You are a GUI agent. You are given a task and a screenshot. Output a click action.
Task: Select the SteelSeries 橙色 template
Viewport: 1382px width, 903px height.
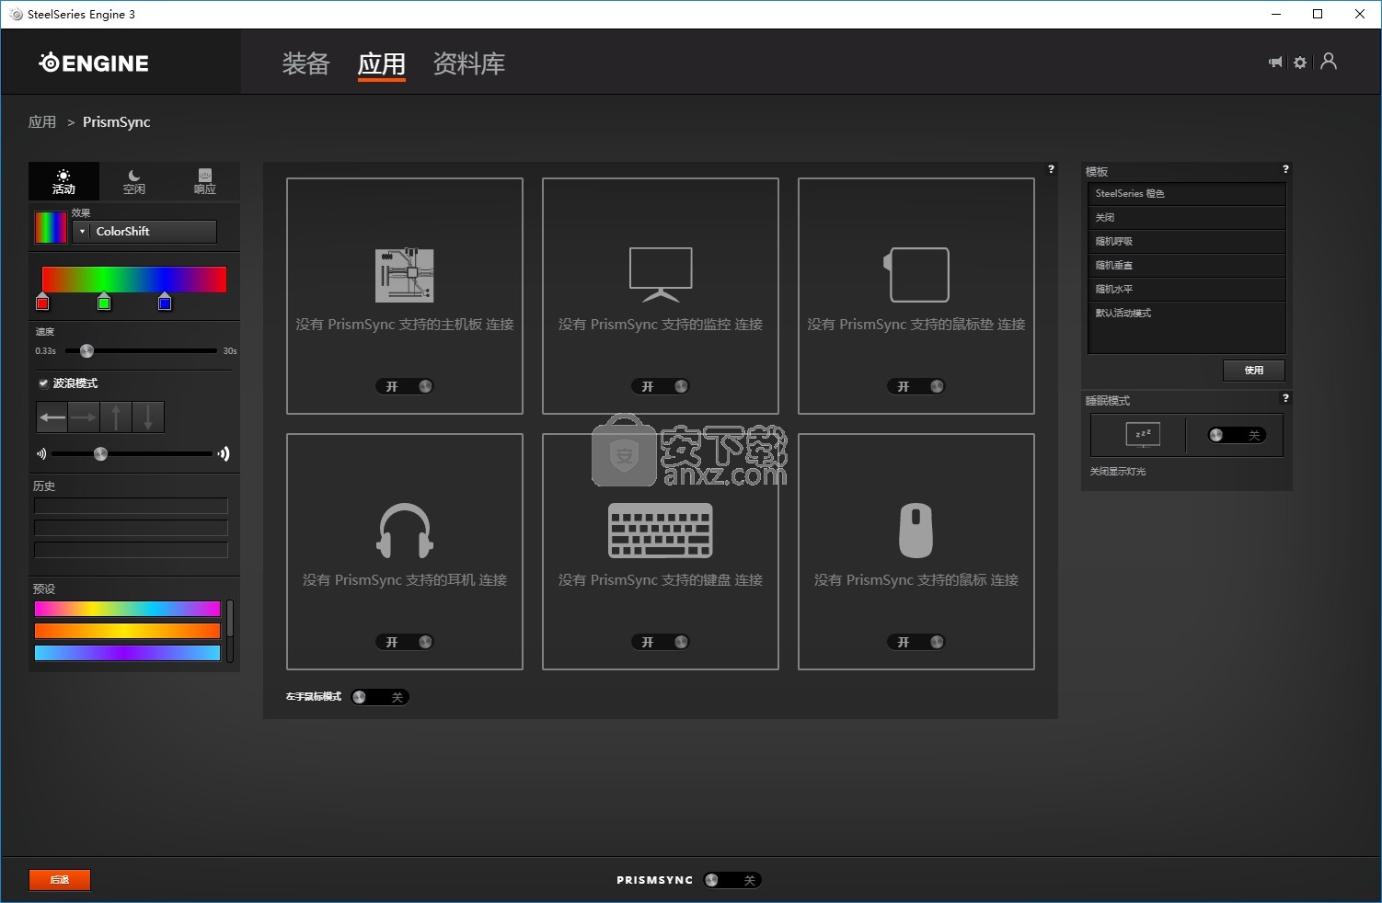[x=1187, y=193]
